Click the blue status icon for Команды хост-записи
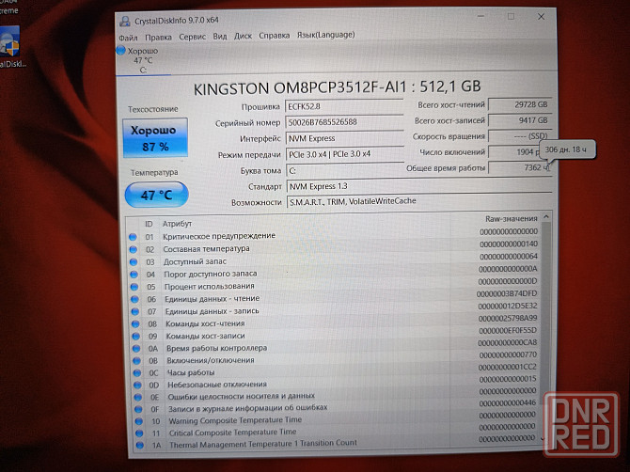The height and width of the screenshot is (472, 630). pyautogui.click(x=136, y=337)
